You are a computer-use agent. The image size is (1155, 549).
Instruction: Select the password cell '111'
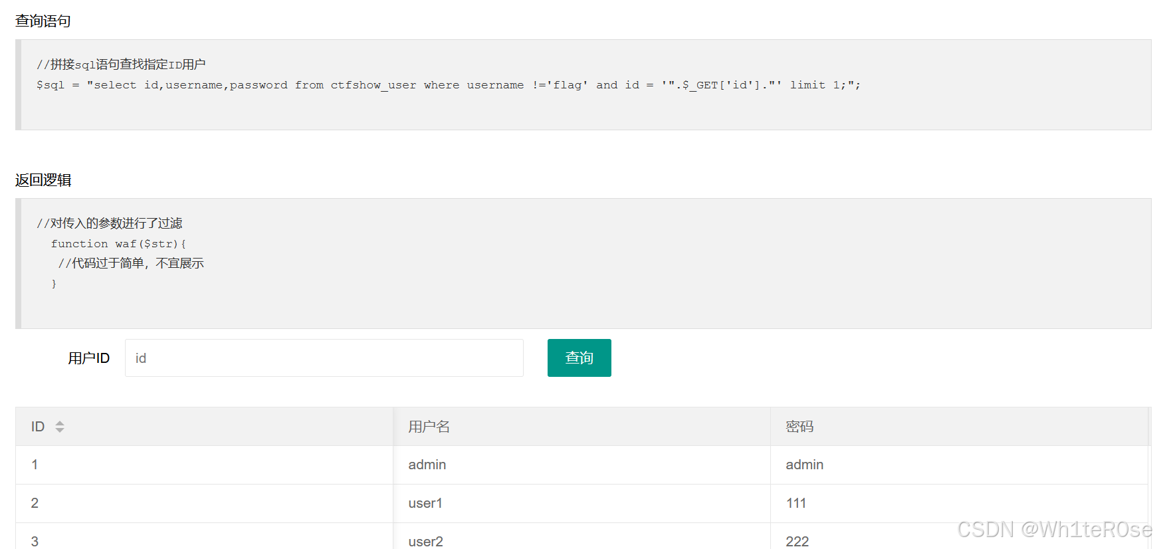[960, 503]
